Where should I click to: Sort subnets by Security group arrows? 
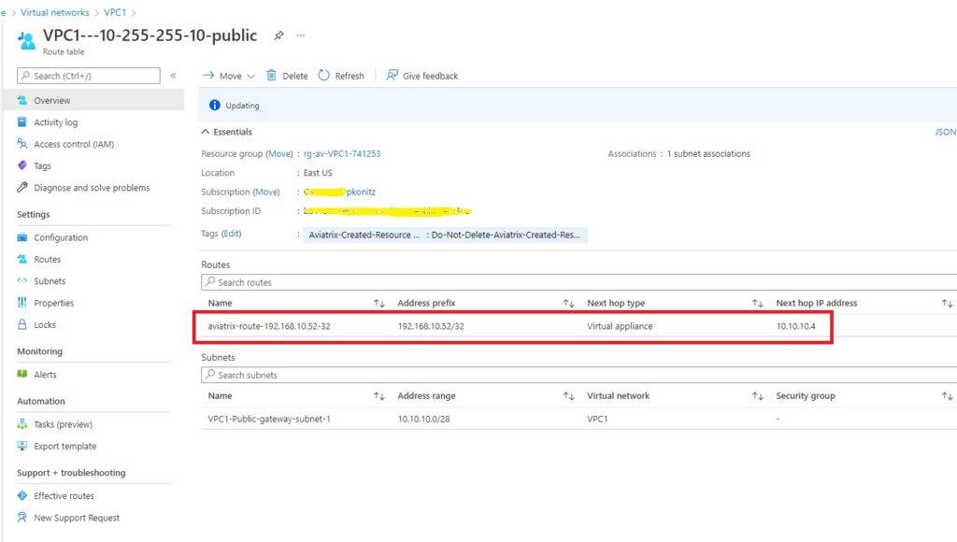click(947, 396)
